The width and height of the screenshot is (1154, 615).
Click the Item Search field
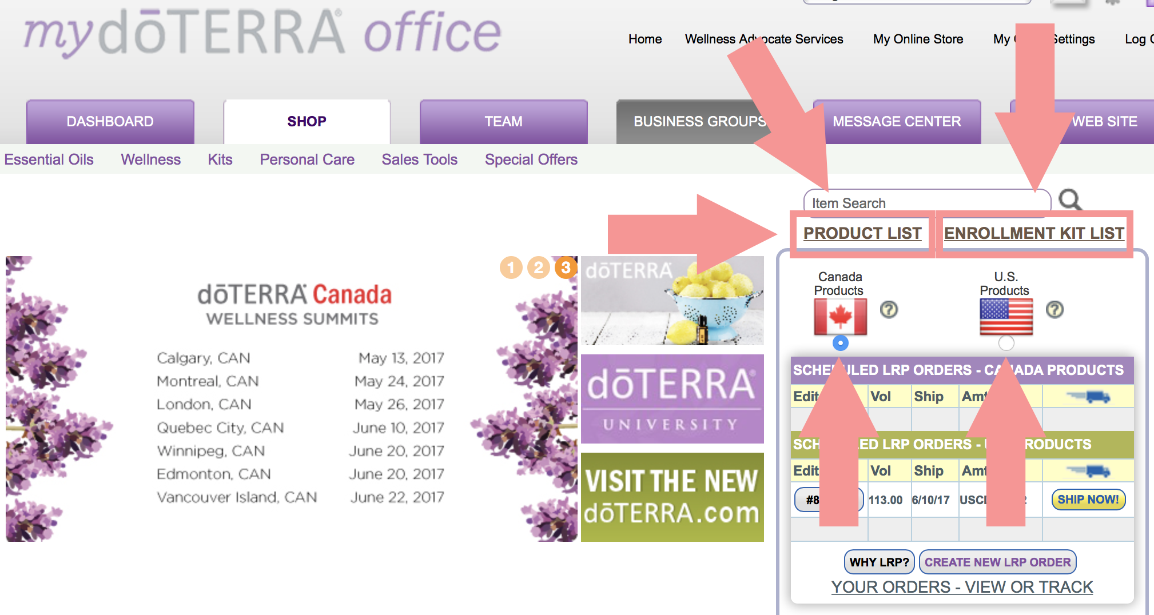click(927, 202)
